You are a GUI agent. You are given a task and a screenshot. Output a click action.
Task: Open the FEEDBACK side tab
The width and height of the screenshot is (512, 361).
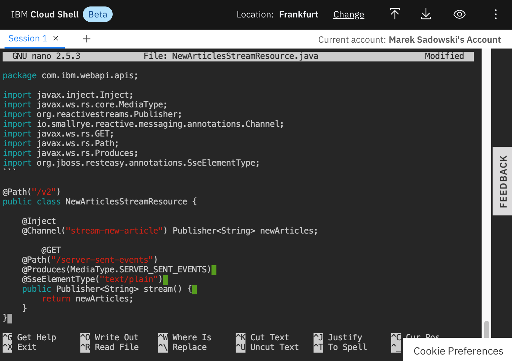pos(503,181)
